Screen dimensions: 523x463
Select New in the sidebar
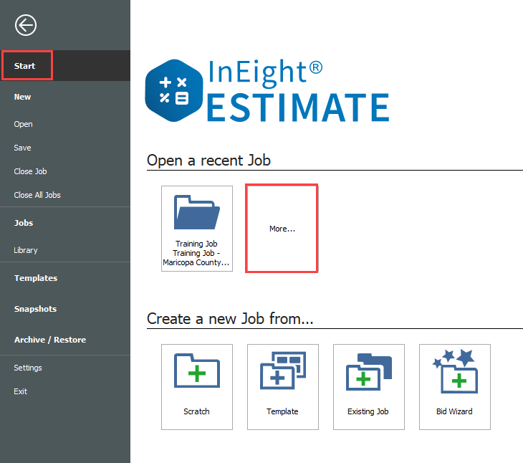pyautogui.click(x=23, y=97)
